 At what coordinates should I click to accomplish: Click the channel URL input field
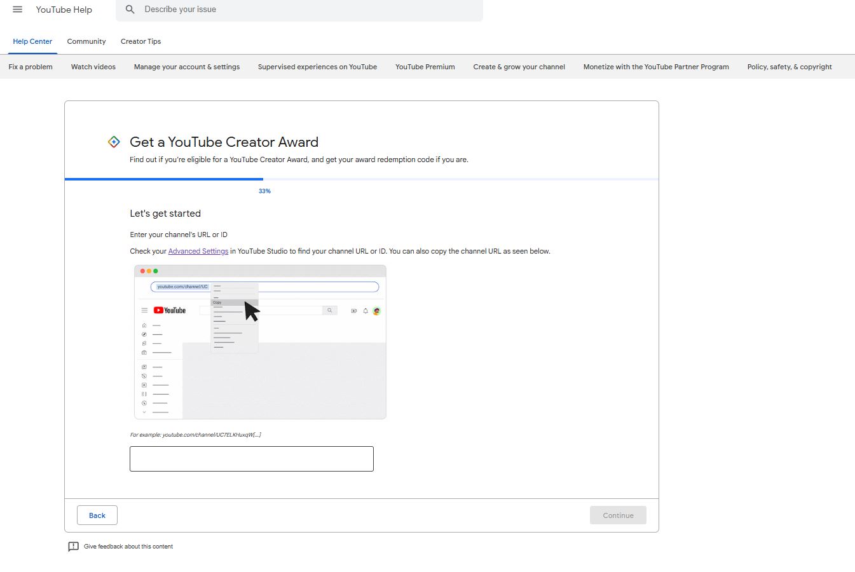[252, 459]
